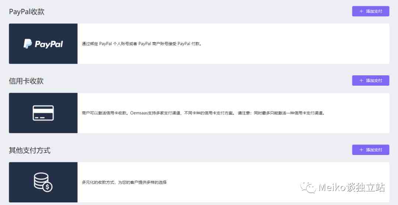This screenshot has width=398, height=205.
Task: Click the plus icon in 其他支付方式 添加支付 button
Action: 361,150
